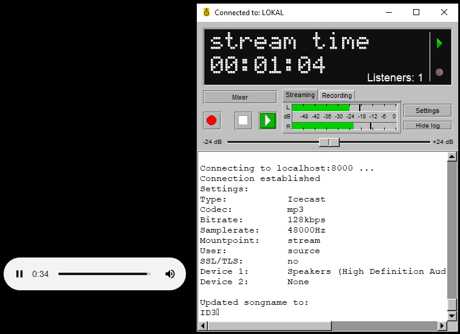This screenshot has height=334, width=460.
Task: Click the 'source' user value
Action: click(304, 251)
